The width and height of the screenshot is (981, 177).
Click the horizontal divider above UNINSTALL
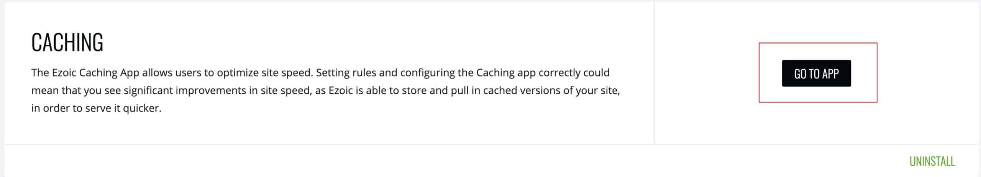491,144
